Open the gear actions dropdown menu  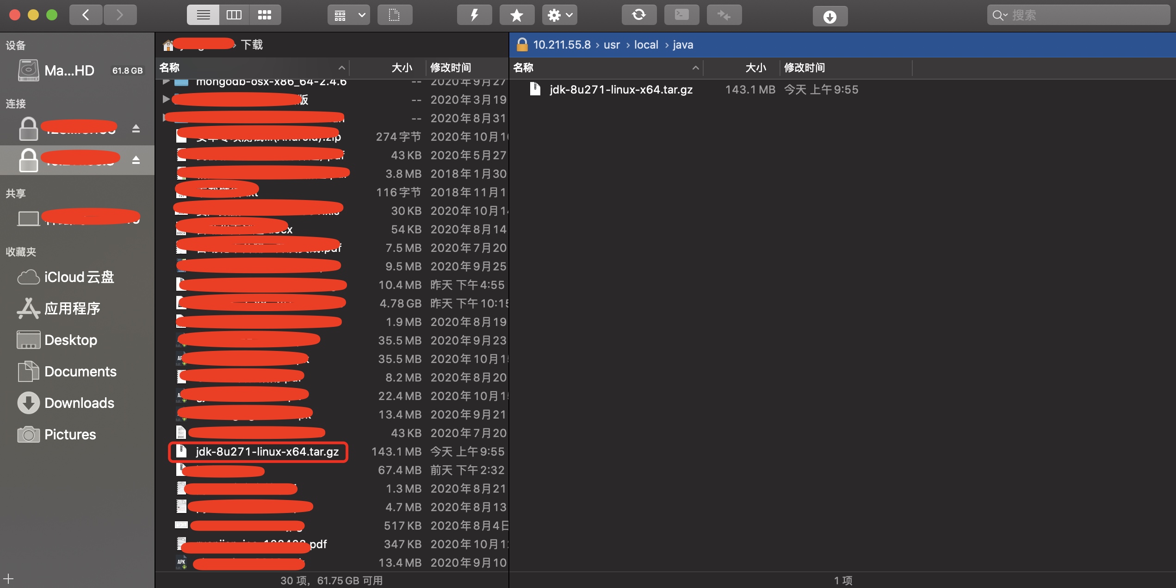point(559,15)
